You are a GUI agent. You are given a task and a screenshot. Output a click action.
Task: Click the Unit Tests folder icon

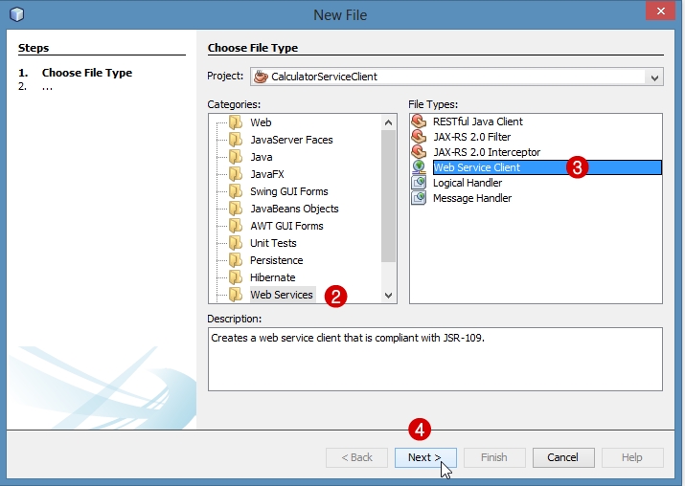point(236,243)
